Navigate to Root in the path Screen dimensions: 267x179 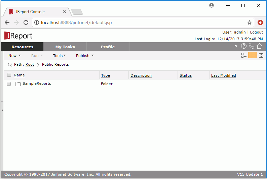pos(30,64)
